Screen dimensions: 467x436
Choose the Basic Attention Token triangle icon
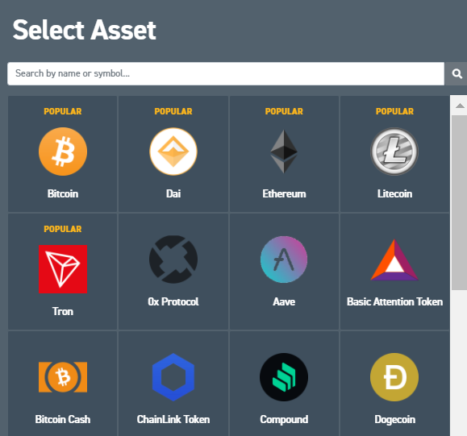click(394, 260)
